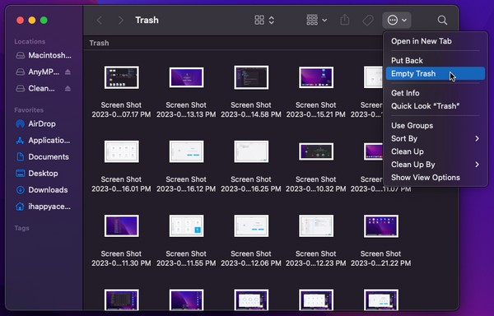The height and width of the screenshot is (316, 494).
Task: Select screenshot thumbnail ending 16.01 PM
Action: click(x=121, y=151)
